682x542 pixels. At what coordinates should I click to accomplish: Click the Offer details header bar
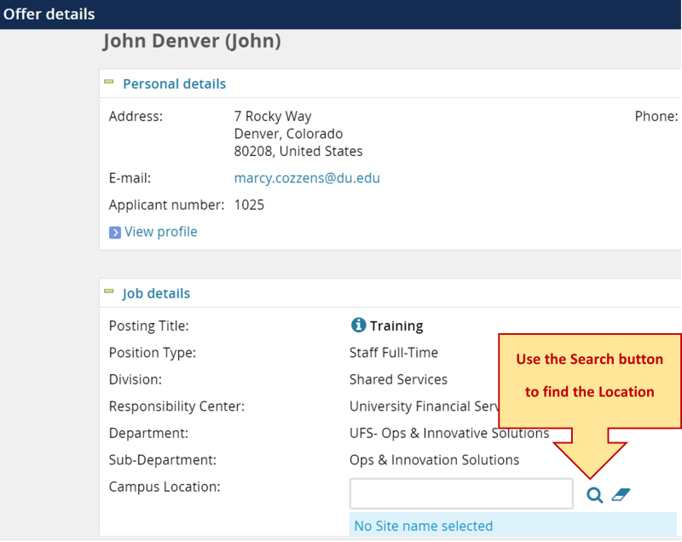pyautogui.click(x=49, y=14)
